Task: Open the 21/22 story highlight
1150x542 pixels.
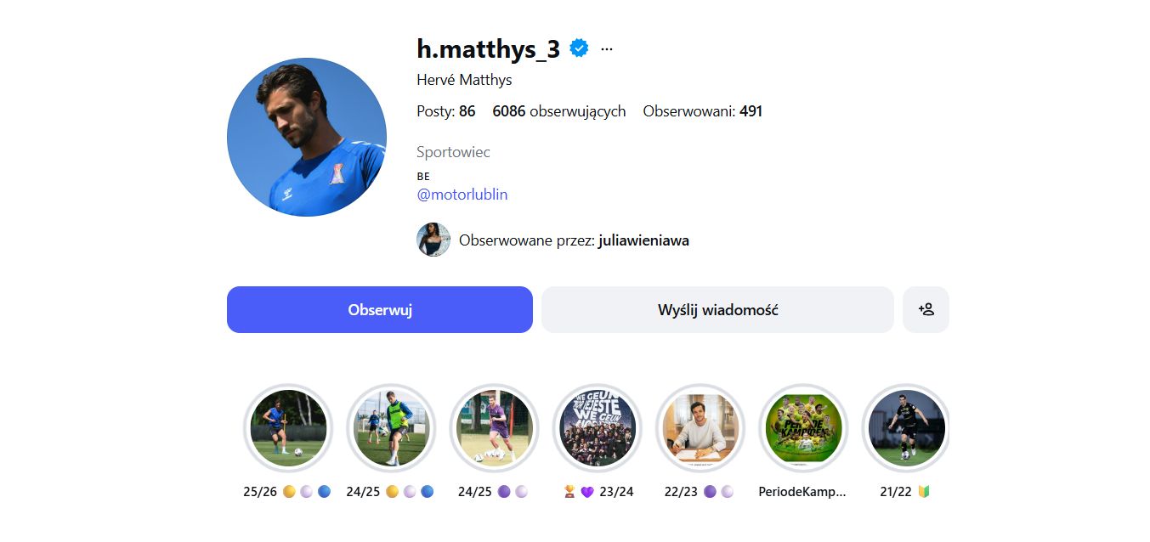Action: tap(906, 428)
